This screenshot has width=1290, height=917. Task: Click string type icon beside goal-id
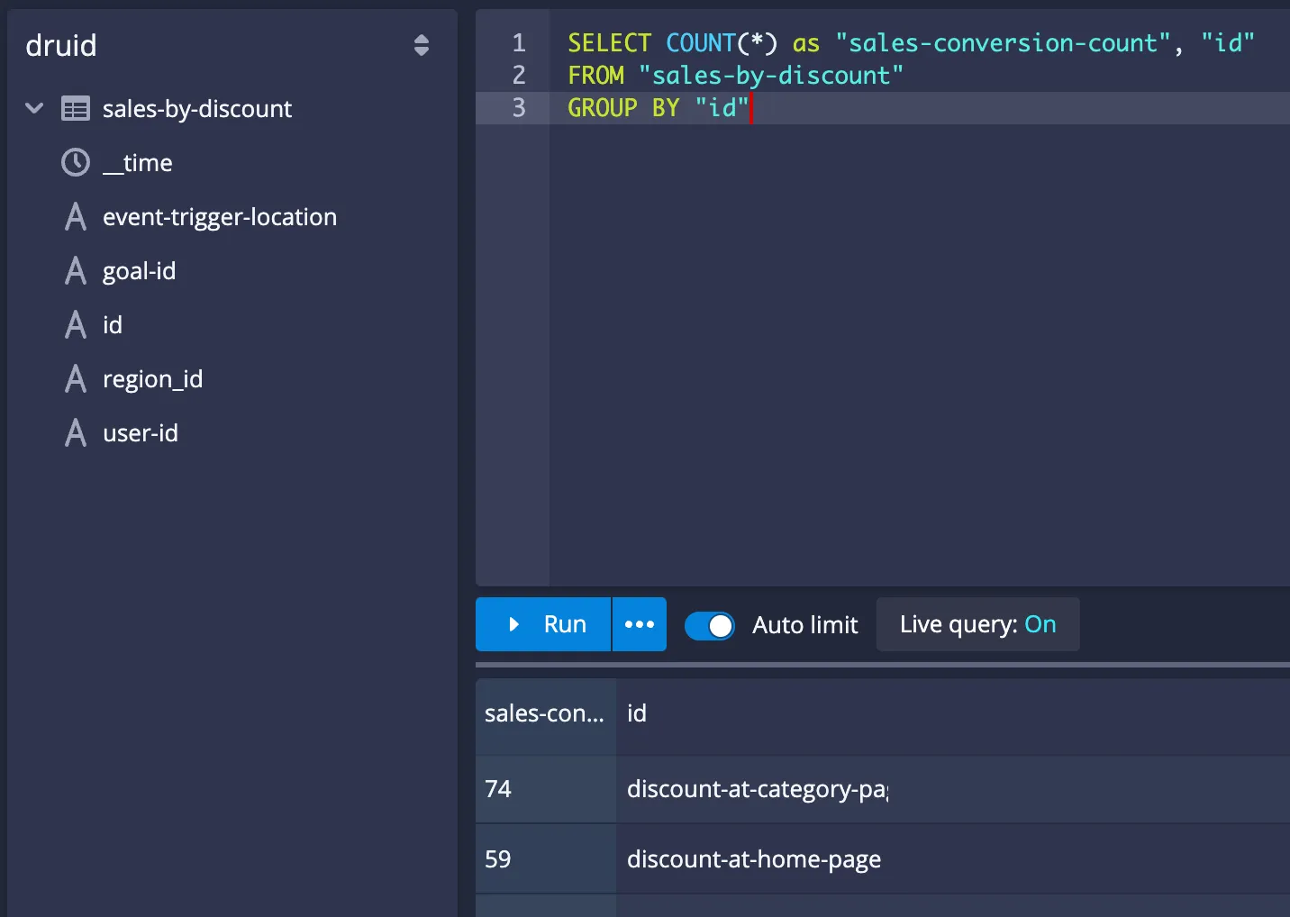(76, 271)
